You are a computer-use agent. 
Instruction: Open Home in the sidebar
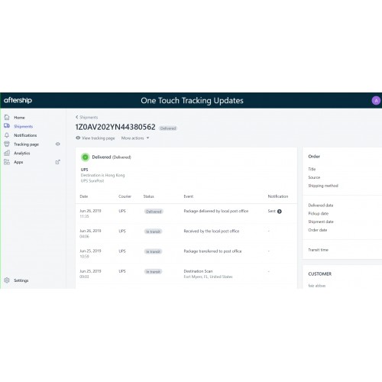point(19,118)
